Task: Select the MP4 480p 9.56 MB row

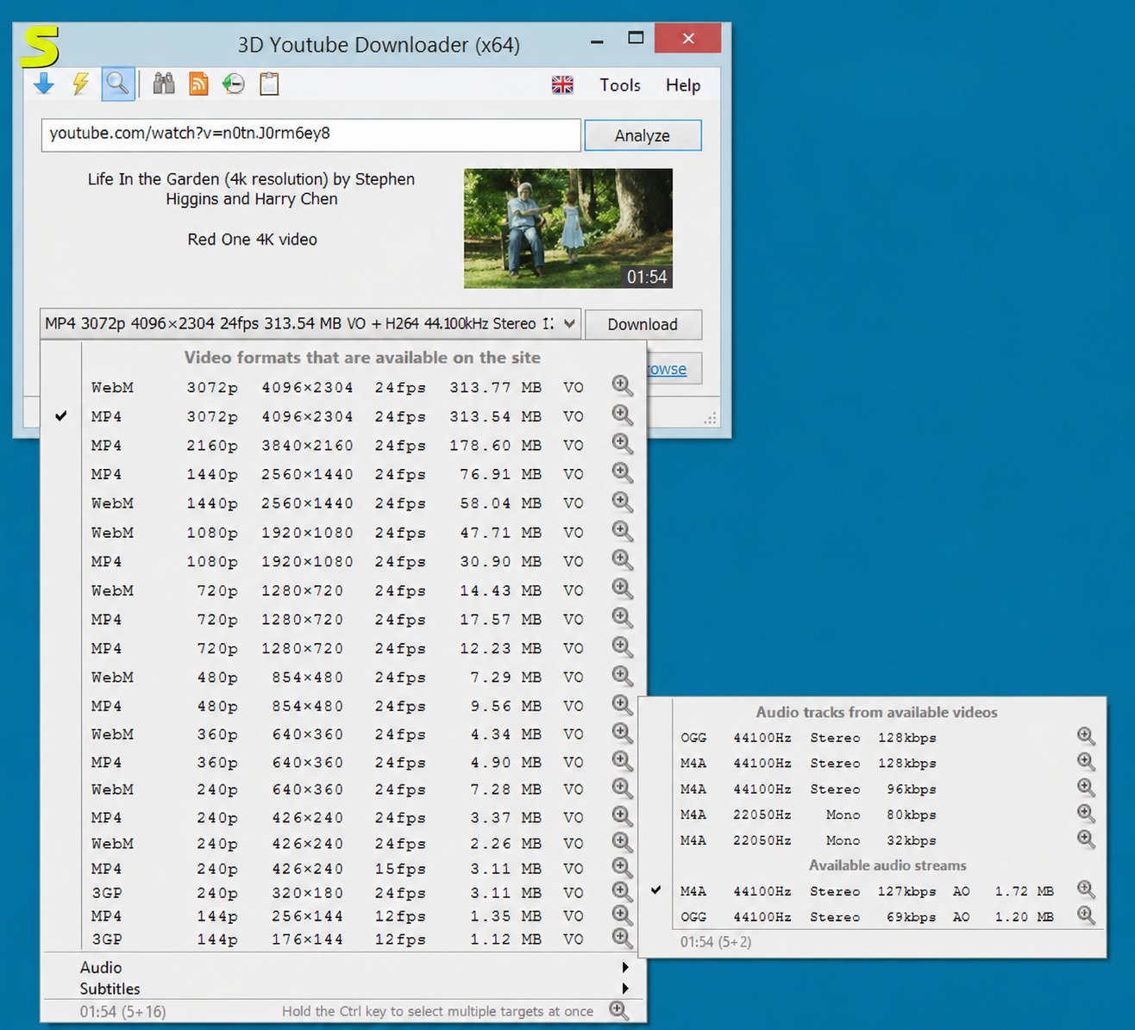Action: (x=343, y=706)
